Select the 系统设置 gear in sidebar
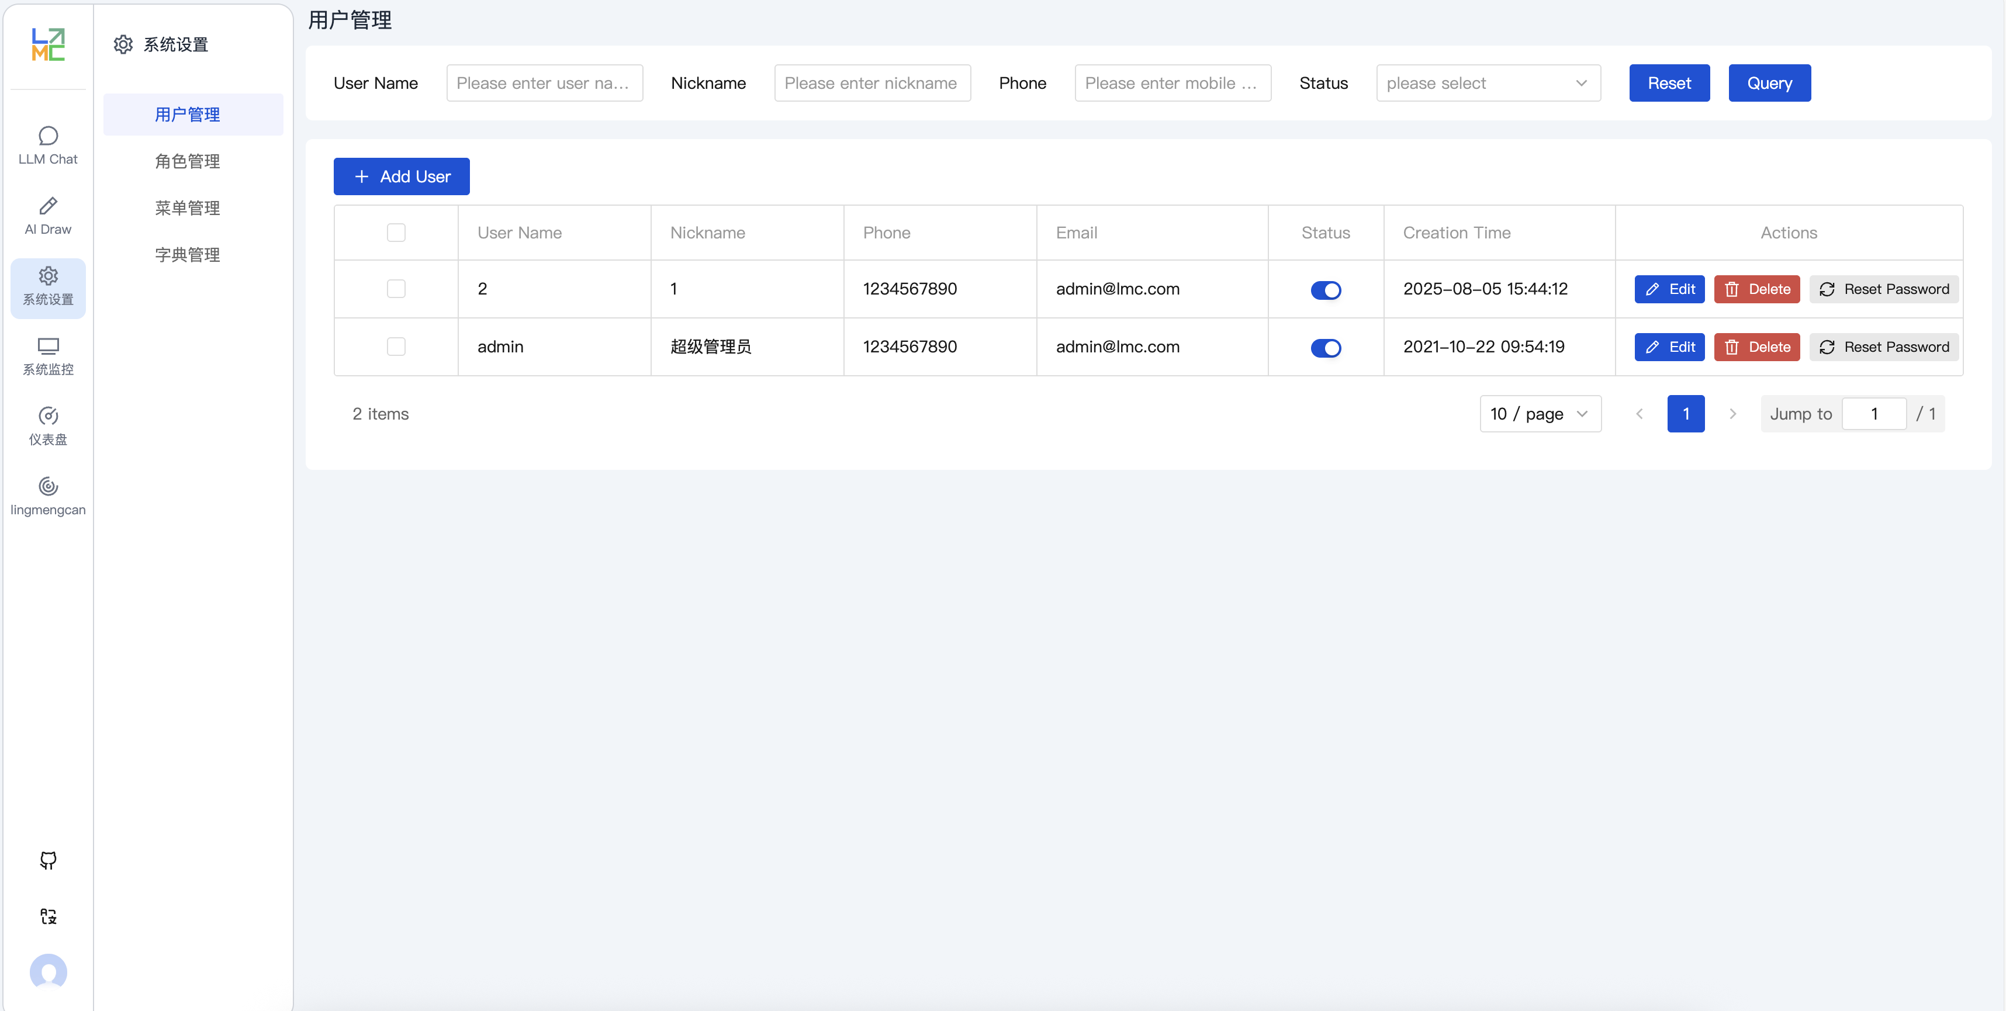Screen dimensions: 2006x1011 pos(47,275)
